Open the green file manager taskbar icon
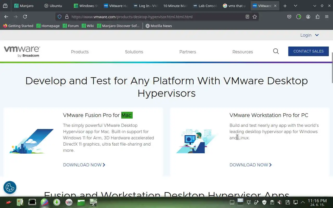 pos(81,202)
